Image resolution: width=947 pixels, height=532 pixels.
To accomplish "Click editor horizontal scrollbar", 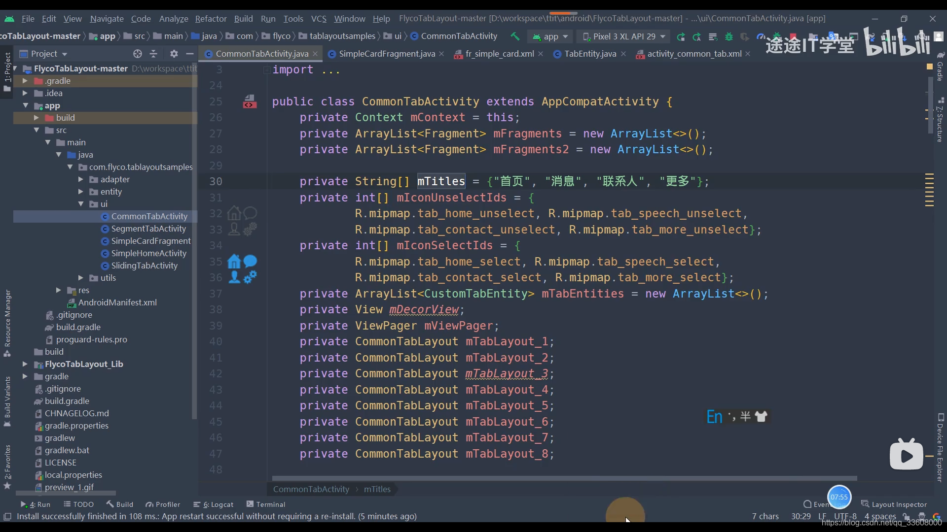I will (564, 478).
